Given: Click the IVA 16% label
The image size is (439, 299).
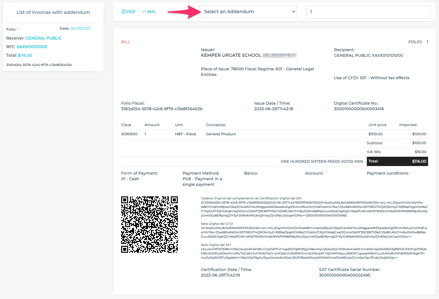Looking at the screenshot, I should (374, 152).
